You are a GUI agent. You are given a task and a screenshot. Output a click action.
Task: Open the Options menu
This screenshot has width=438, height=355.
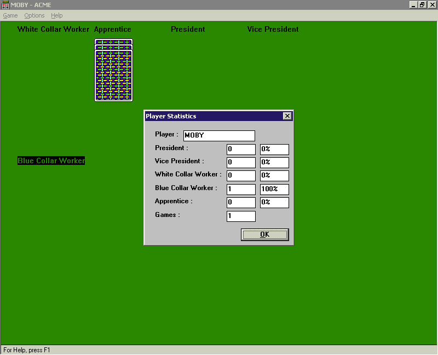pos(34,15)
